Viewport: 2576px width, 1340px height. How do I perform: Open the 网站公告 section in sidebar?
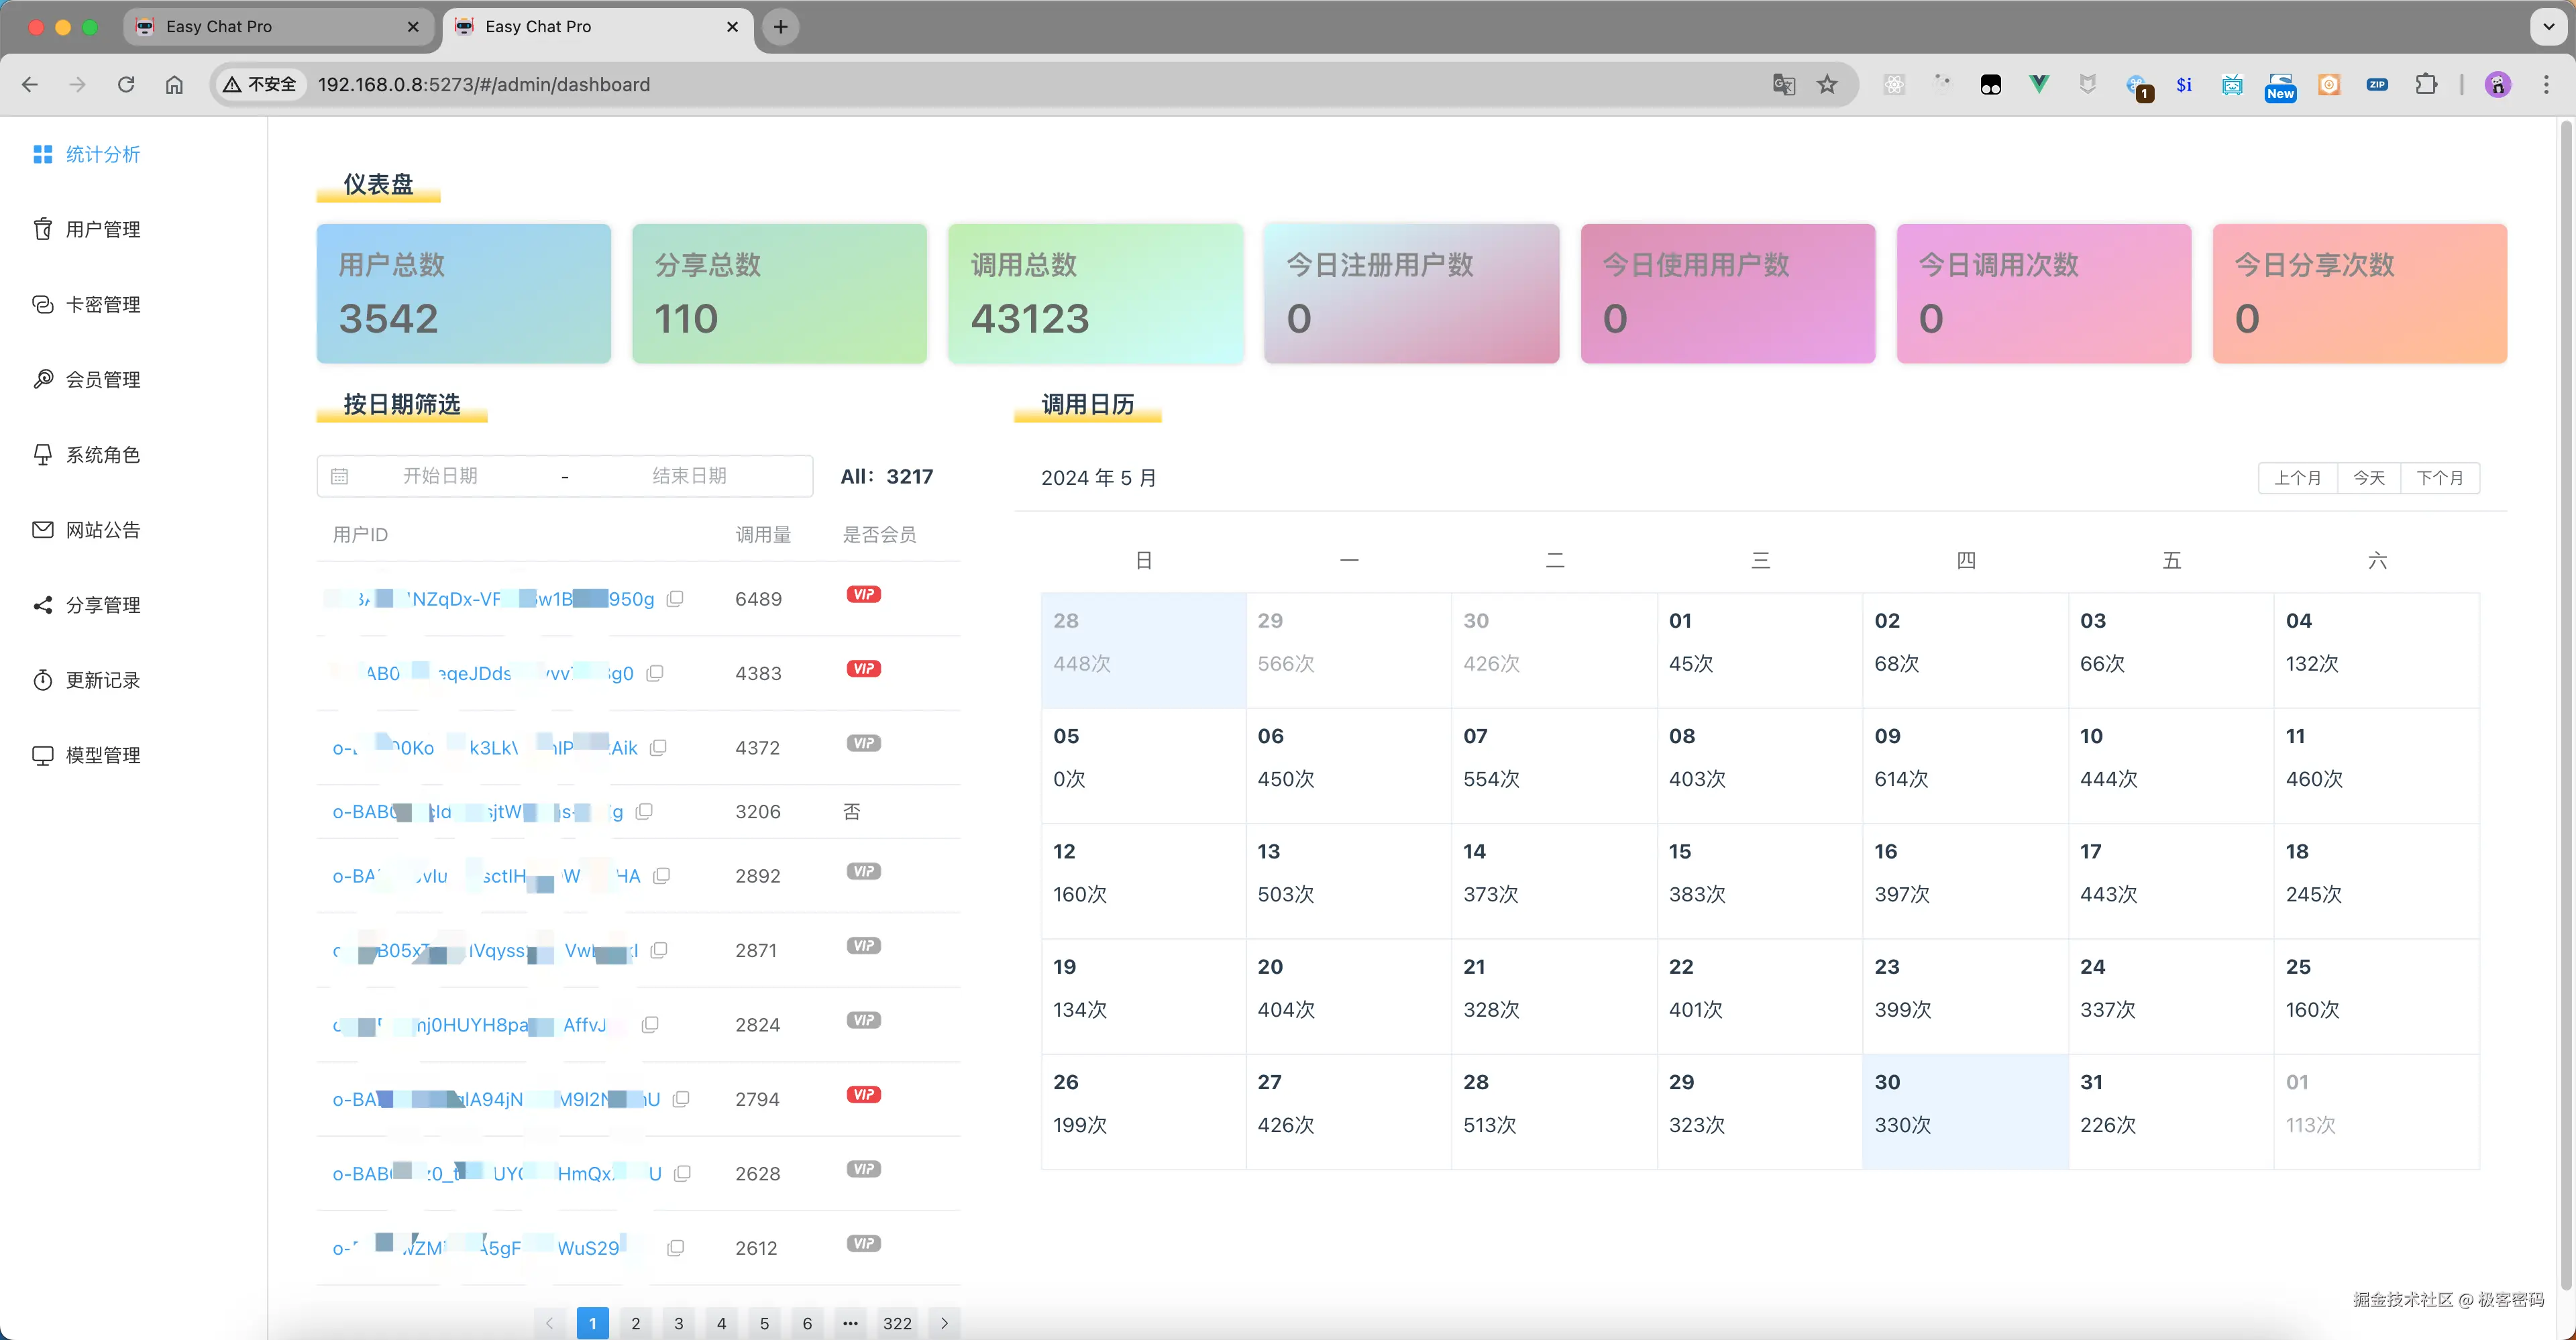103,529
